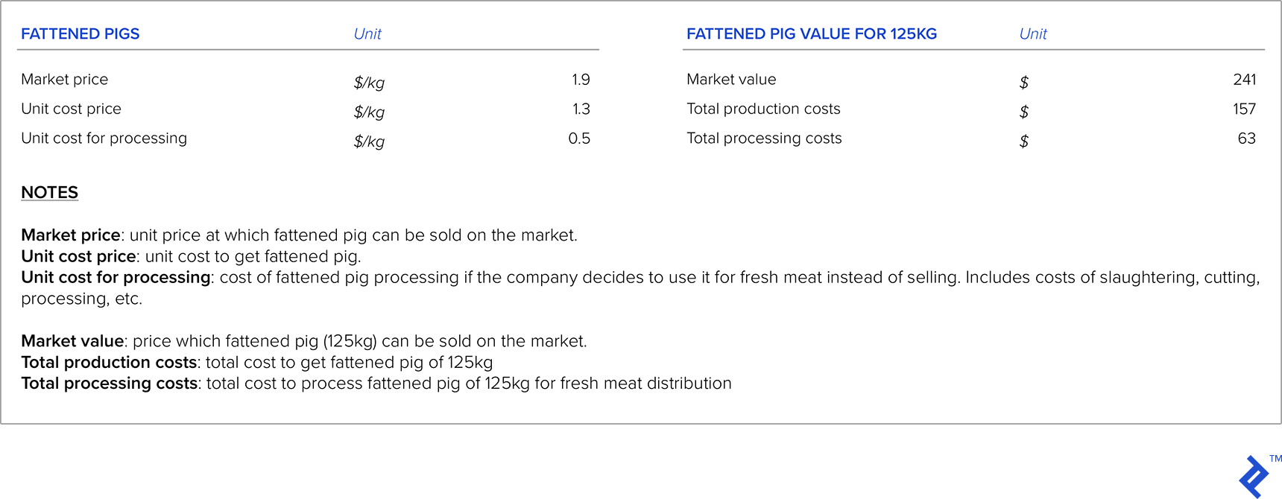Click the Toptal logo icon

1254,477
